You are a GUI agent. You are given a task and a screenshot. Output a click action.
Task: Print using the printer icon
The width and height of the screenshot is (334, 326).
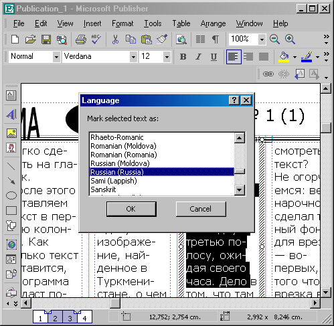81,39
